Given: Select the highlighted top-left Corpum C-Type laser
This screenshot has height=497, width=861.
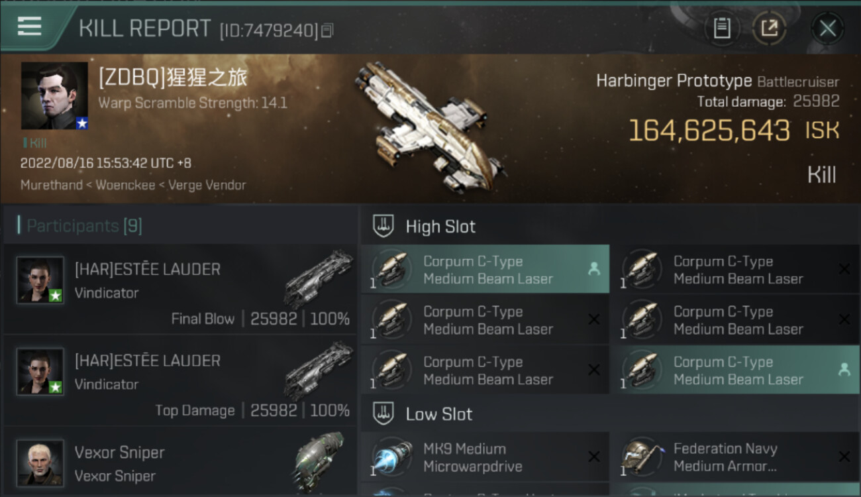Looking at the screenshot, I should click(x=485, y=269).
